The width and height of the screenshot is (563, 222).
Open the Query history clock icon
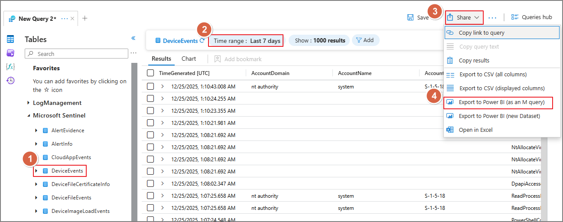(10, 80)
